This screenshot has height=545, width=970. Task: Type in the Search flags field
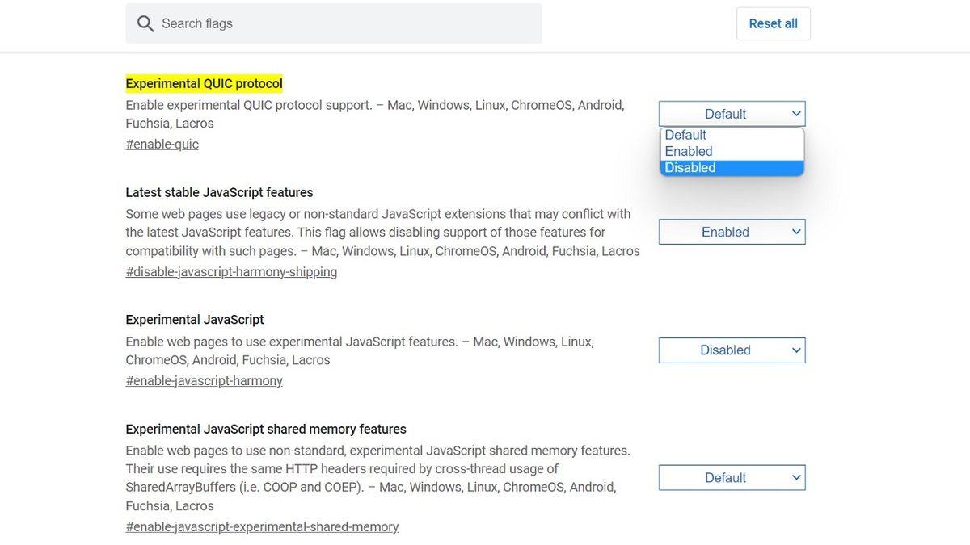[x=348, y=24]
